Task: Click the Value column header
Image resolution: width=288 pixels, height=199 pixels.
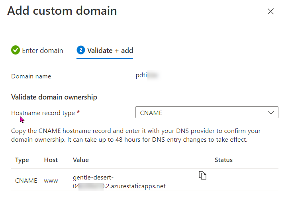Action: click(80, 160)
